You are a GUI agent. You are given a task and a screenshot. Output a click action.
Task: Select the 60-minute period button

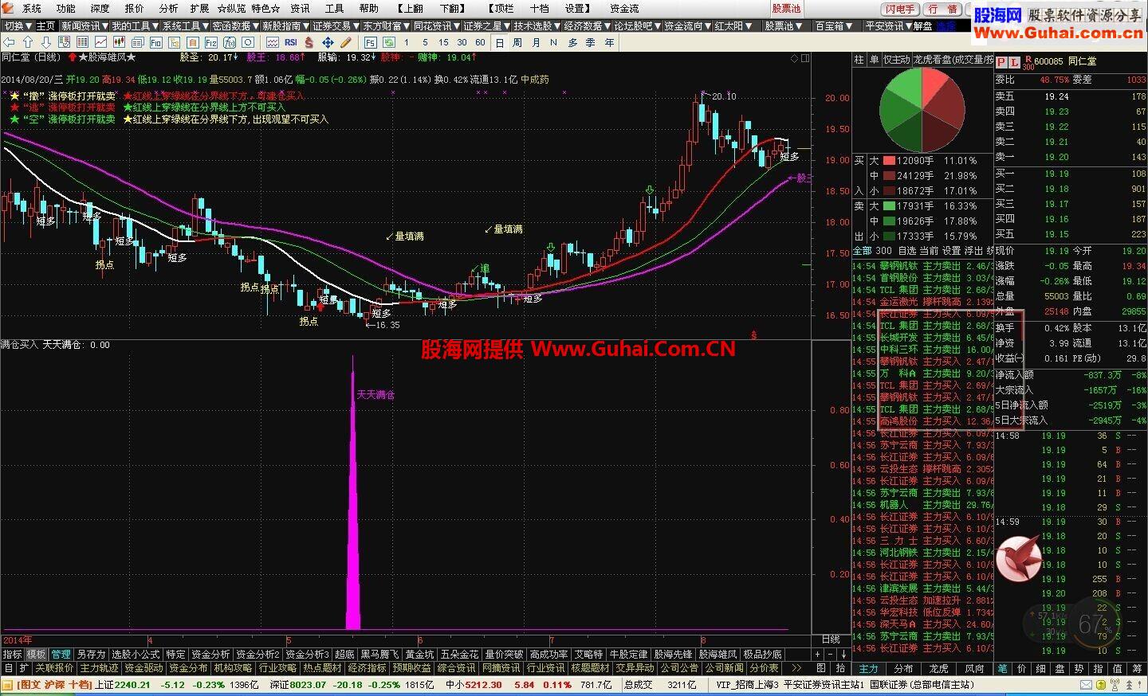click(x=480, y=41)
